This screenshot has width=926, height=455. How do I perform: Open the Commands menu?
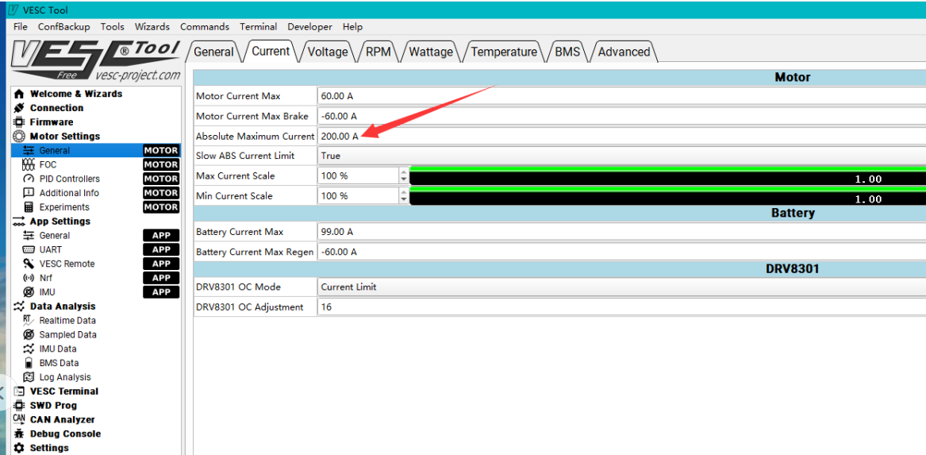[x=205, y=27]
